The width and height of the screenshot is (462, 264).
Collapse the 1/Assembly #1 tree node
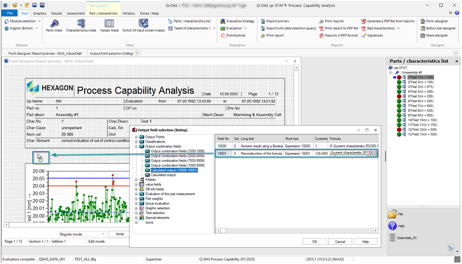391,72
